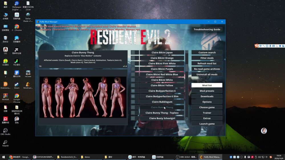Toggle the Claire Busty Schoolgirl mod checkbox
This screenshot has height=160, width=285.
pos(133,118)
